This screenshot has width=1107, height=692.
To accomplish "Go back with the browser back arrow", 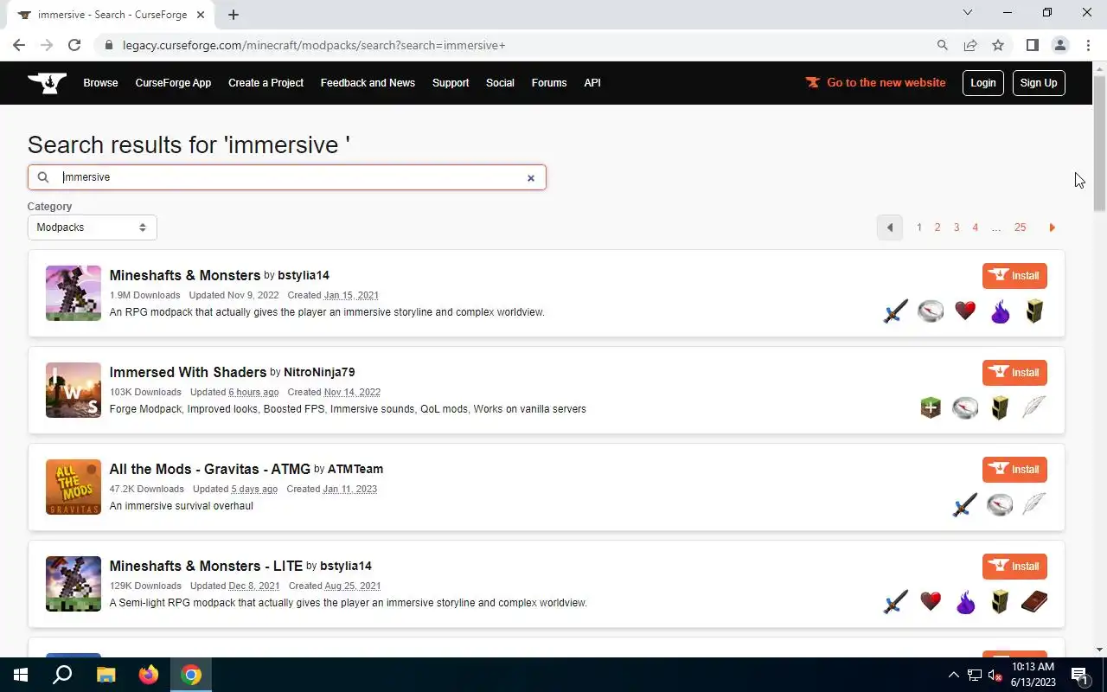I will click(19, 45).
